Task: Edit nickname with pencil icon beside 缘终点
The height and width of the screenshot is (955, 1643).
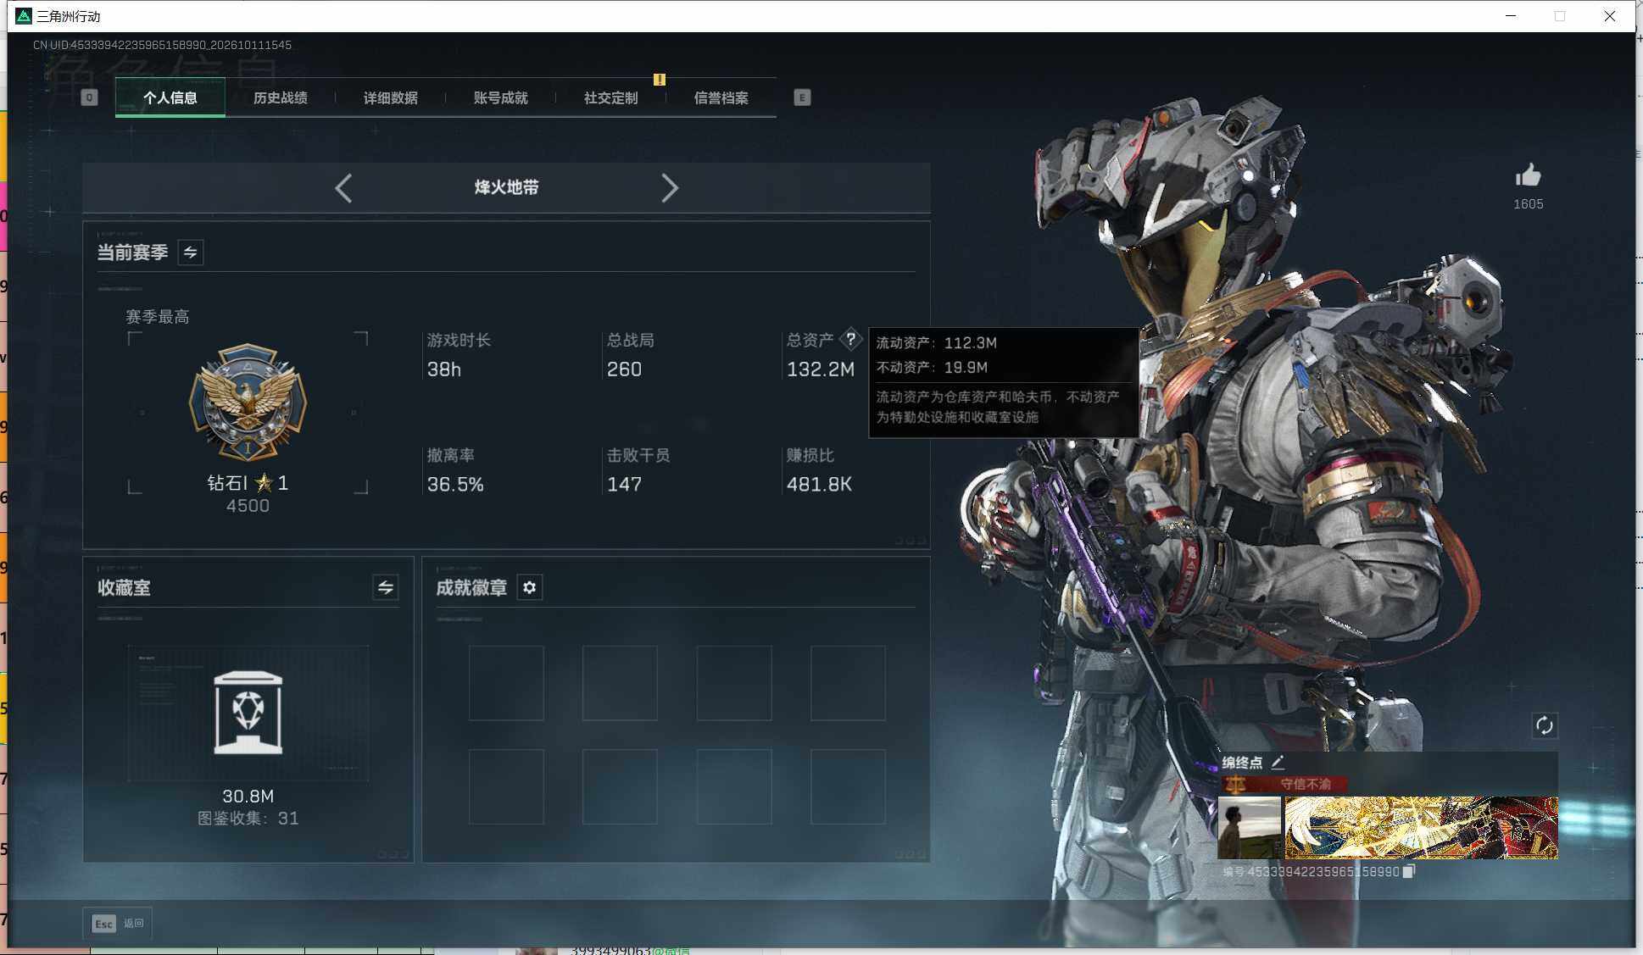Action: [x=1278, y=762]
